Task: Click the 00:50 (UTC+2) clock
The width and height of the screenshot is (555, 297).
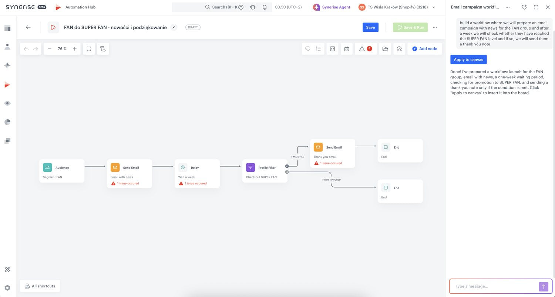Action: tap(288, 7)
